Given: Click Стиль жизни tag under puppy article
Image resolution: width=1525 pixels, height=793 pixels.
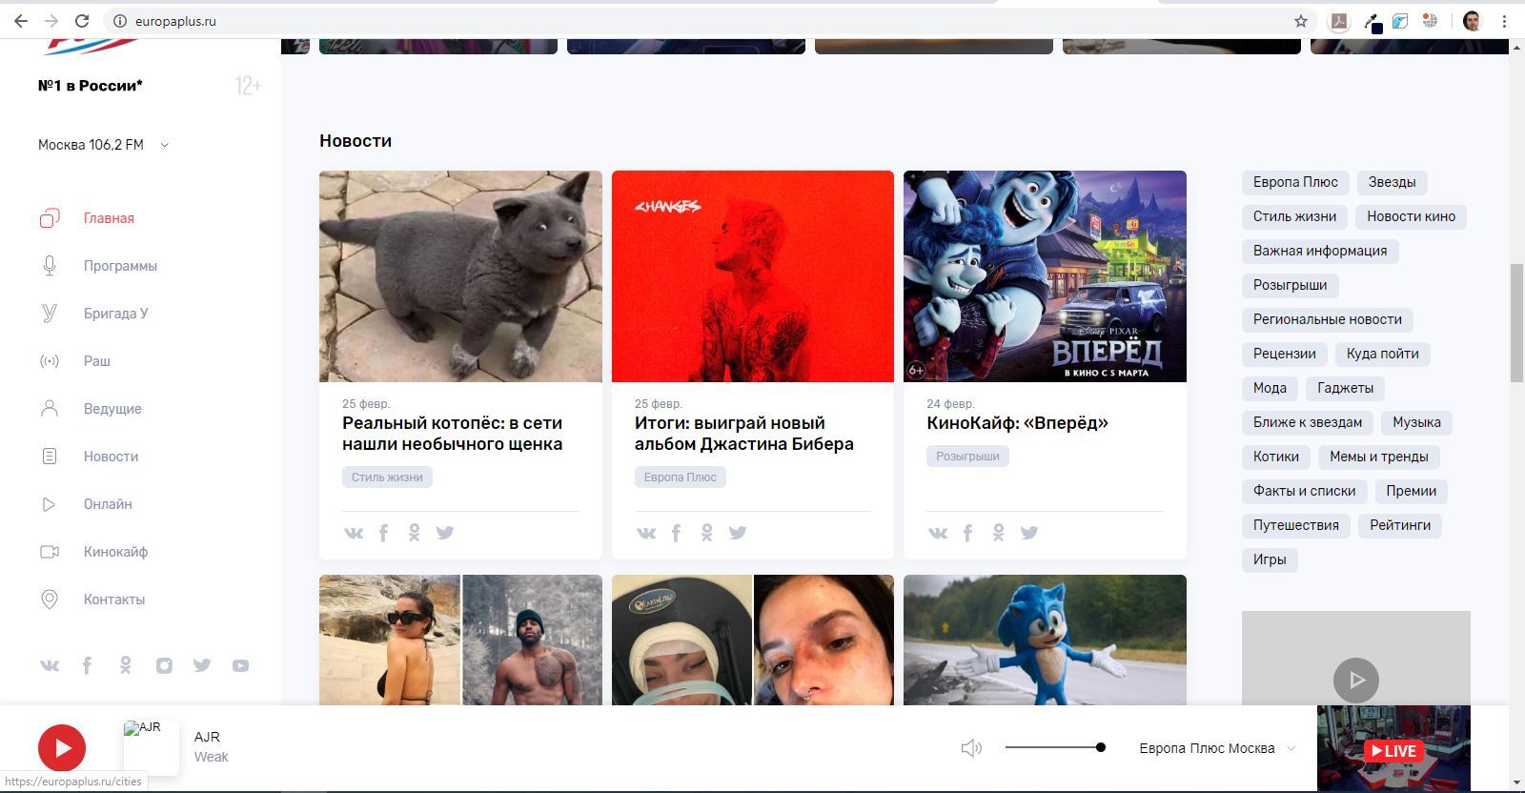Looking at the screenshot, I should point(387,478).
